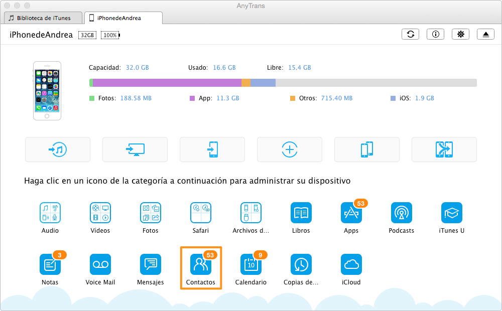Image resolution: width=502 pixels, height=311 pixels.
Task: Click the iPhonedeAndrea device name heading
Action: point(41,35)
